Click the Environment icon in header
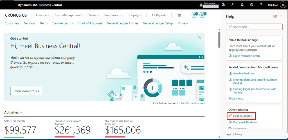Image resolution: width=288 pixels, height=140 pixels. tap(201, 5)
